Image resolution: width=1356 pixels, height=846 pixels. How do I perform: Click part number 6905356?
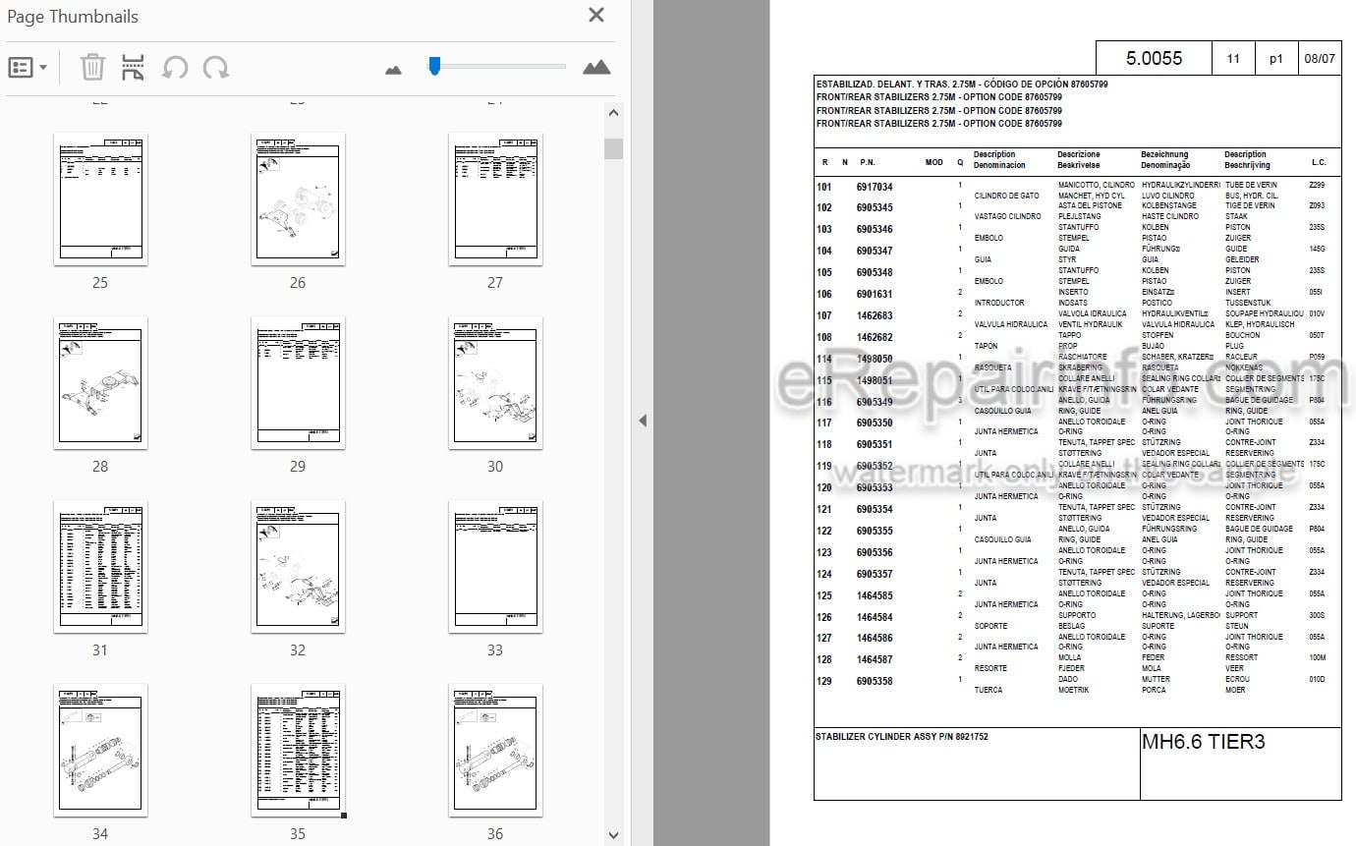point(875,553)
